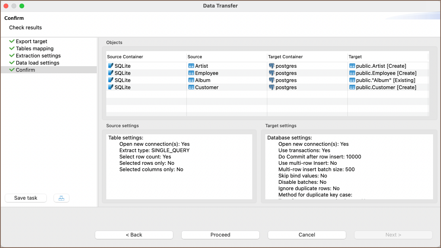Open the Extraction settings step
Screen dimensions: 441x248
(x=38, y=55)
